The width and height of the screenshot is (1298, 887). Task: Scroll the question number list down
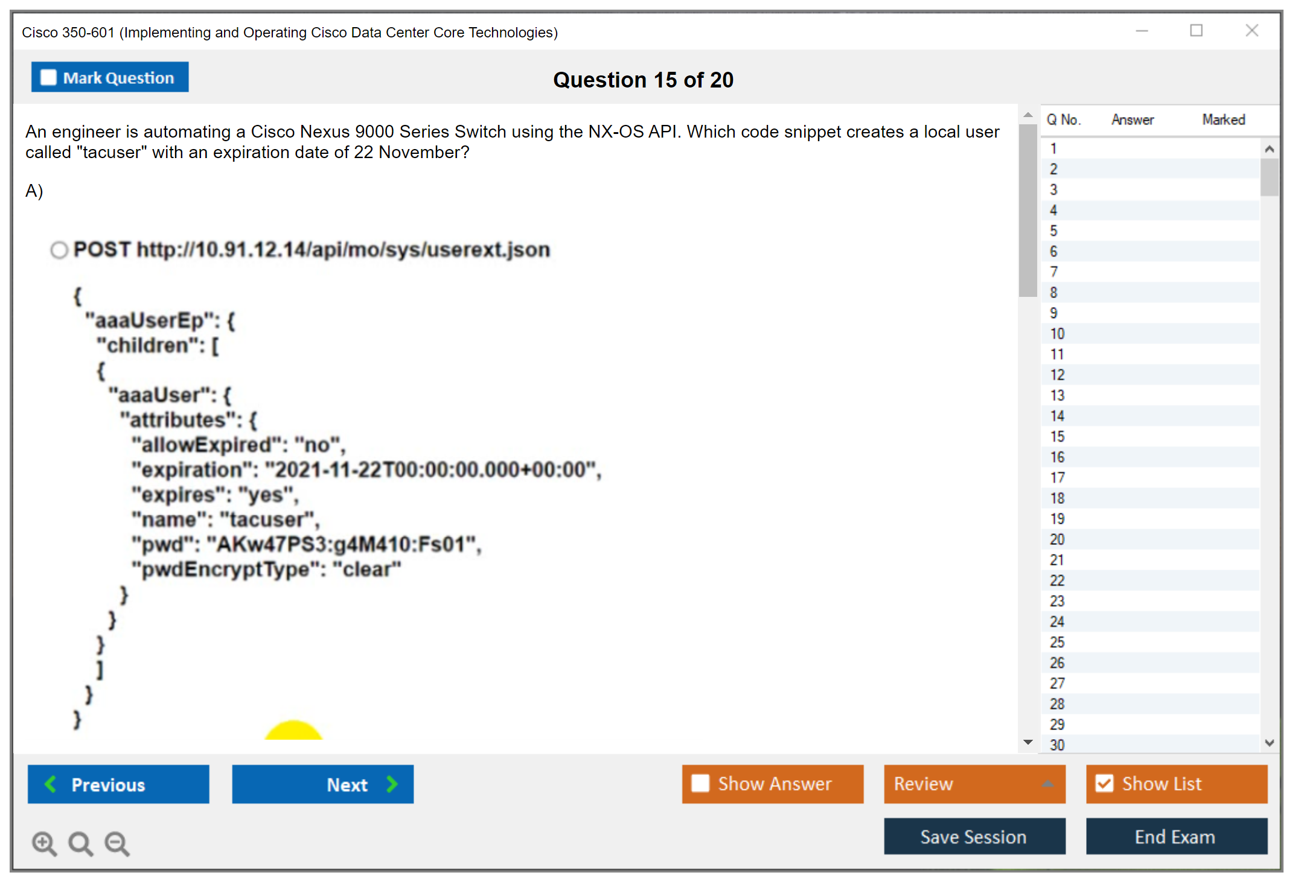pyautogui.click(x=1267, y=745)
